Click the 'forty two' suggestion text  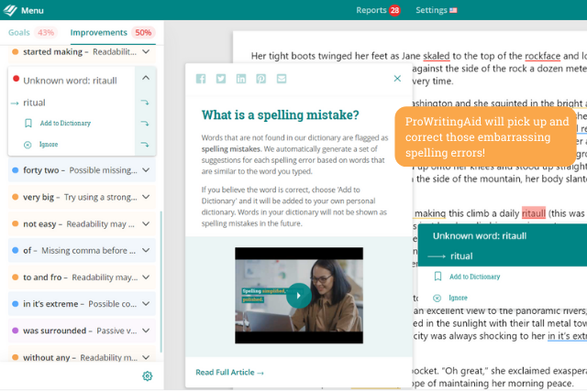[x=80, y=170]
